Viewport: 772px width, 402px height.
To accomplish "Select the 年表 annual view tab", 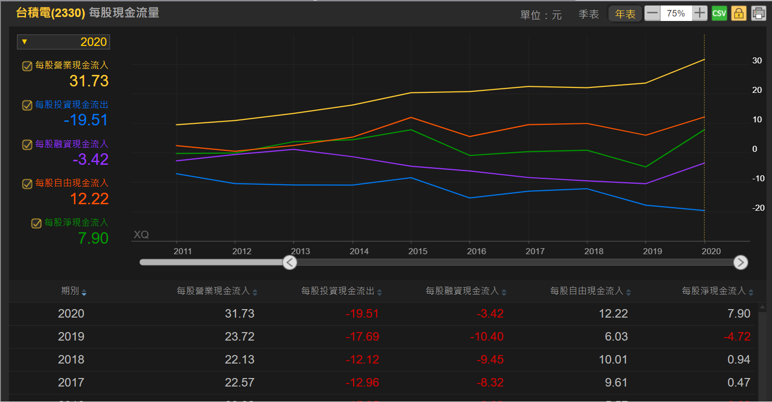I will pos(625,14).
